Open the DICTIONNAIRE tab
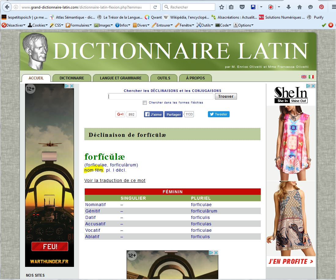This screenshot has width=336, height=280. coord(72,78)
